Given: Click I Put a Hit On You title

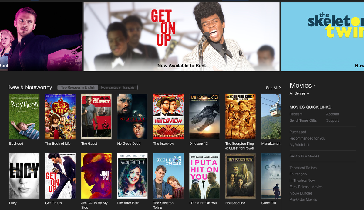Looking at the screenshot, I should pyautogui.click(x=203, y=203).
